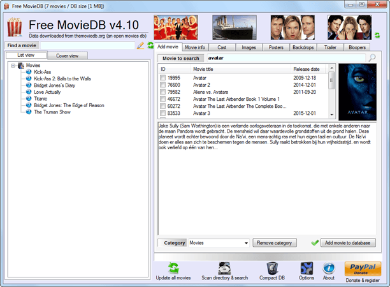The width and height of the screenshot is (390, 287).
Task: Click the Avatar poster image
Action: [357, 92]
